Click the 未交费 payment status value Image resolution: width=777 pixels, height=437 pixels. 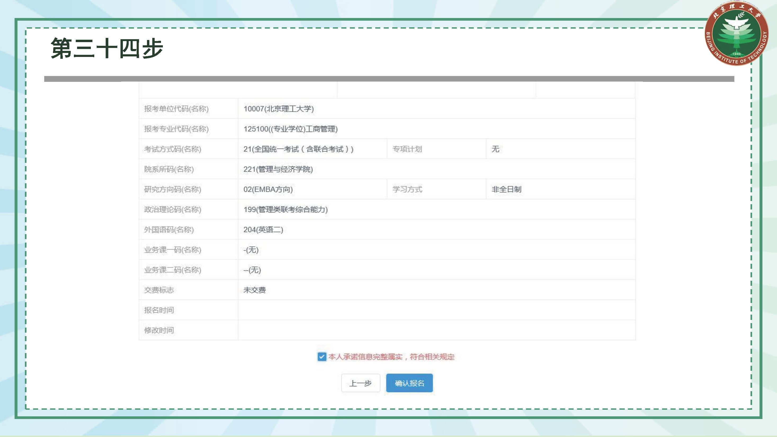(x=254, y=290)
